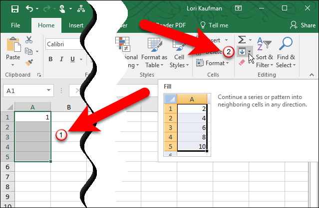This screenshot has width=319, height=208.
Task: Open Touch/Mouse mode dropdown arrow
Action: coord(70,9)
